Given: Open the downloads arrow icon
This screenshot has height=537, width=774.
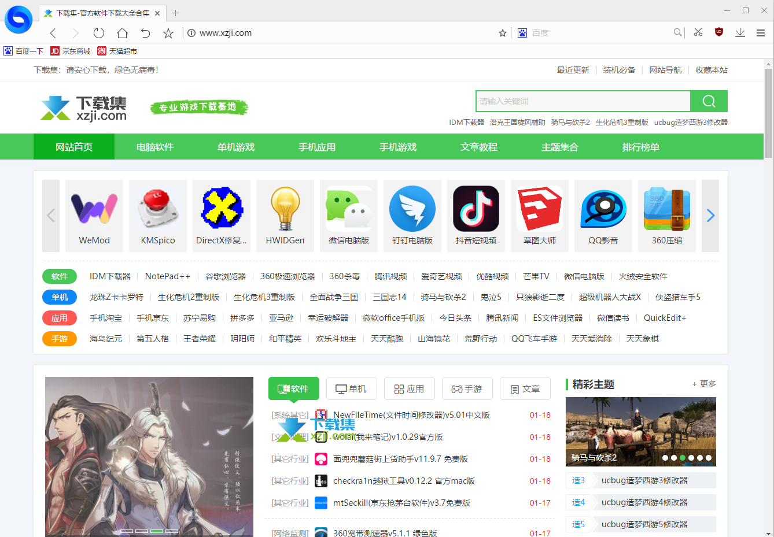Looking at the screenshot, I should (x=740, y=32).
